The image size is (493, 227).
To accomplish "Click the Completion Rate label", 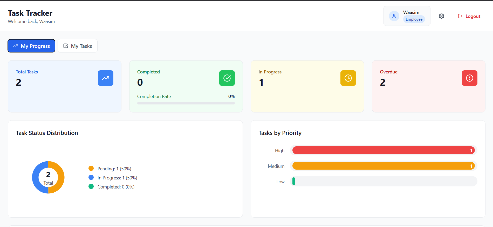I will [x=154, y=96].
